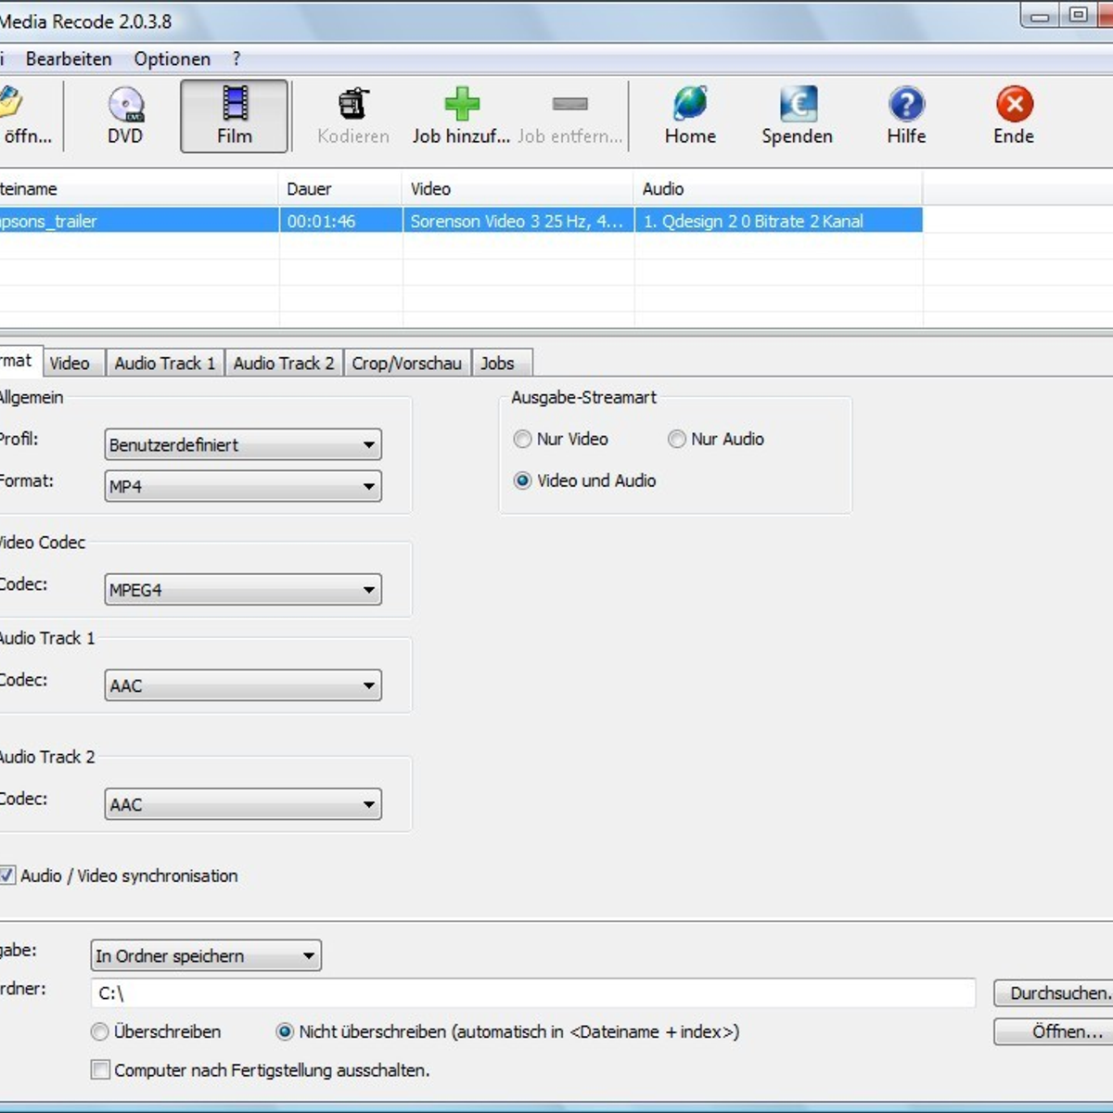Screen dimensions: 1113x1113
Task: Open the Hilfe question mark icon
Action: [x=906, y=104]
